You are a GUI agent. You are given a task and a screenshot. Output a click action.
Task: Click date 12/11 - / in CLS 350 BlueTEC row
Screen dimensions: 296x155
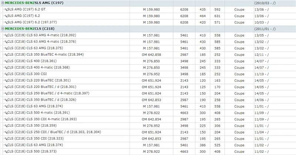[x=262, y=54]
